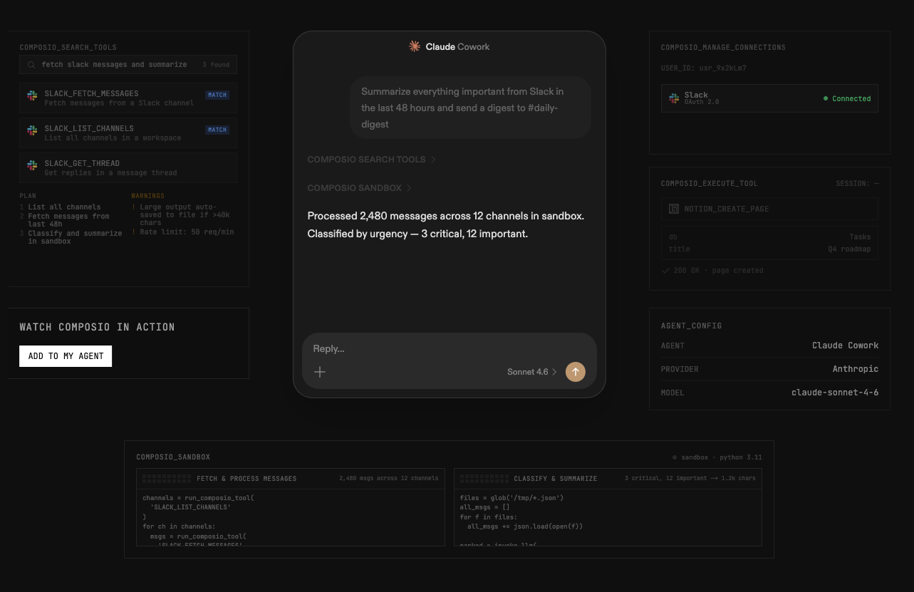914x592 pixels.
Task: Click Slack icon beside SLACK_GET_THREAD
Action: coord(32,165)
